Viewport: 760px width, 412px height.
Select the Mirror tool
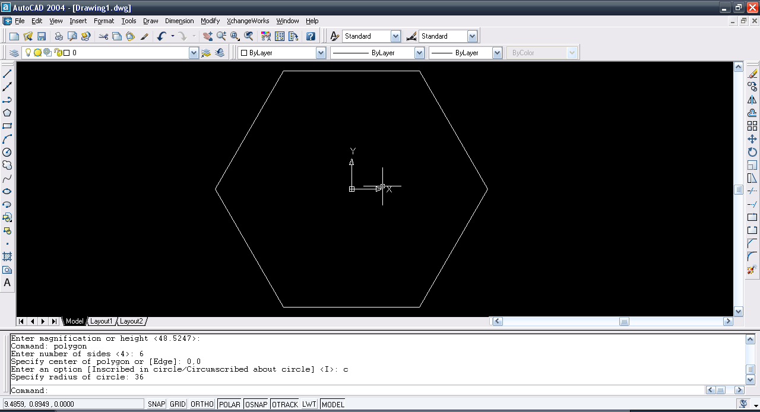click(752, 100)
